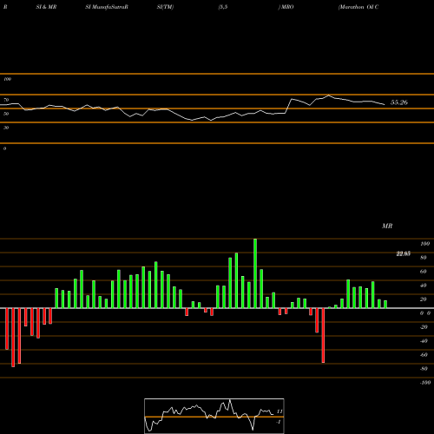Select the 'SI MunafaSutraR' header text

[x=107, y=7]
